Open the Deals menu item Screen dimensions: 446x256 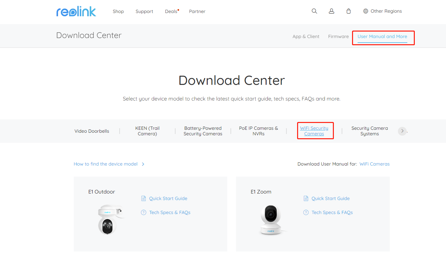tap(171, 11)
